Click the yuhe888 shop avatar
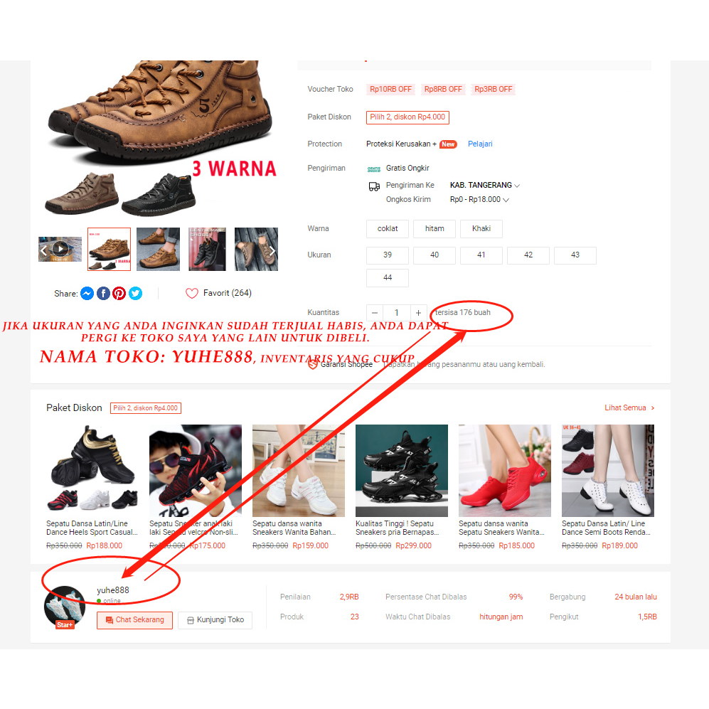The height and width of the screenshot is (709, 709). click(x=65, y=607)
